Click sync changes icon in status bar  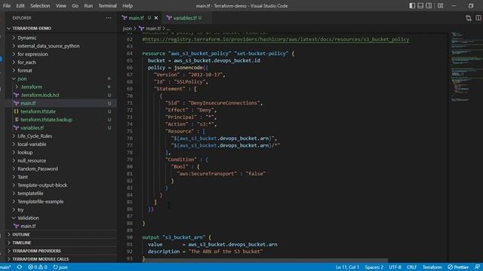(x=20, y=267)
